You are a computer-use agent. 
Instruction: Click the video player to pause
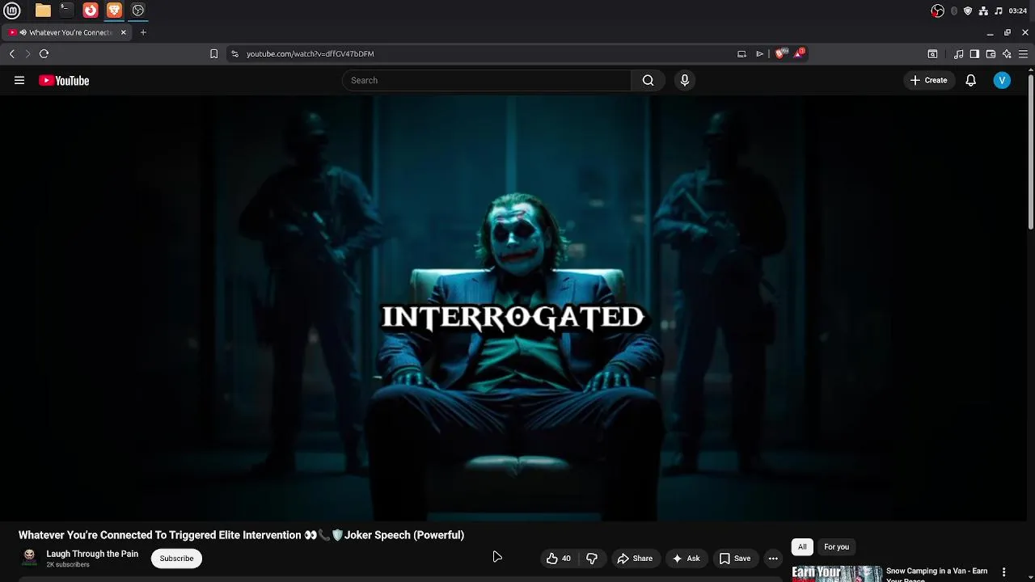pos(513,308)
